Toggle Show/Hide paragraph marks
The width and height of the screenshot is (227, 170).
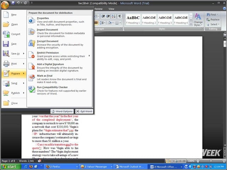click(x=120, y=16)
